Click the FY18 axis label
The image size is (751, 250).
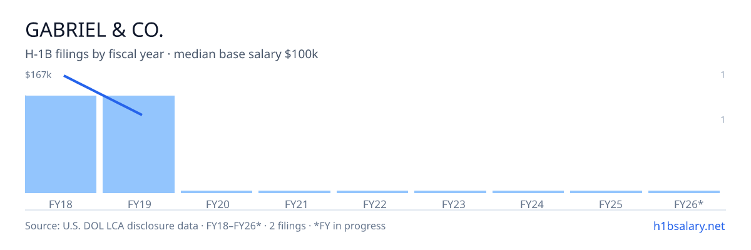click(61, 204)
